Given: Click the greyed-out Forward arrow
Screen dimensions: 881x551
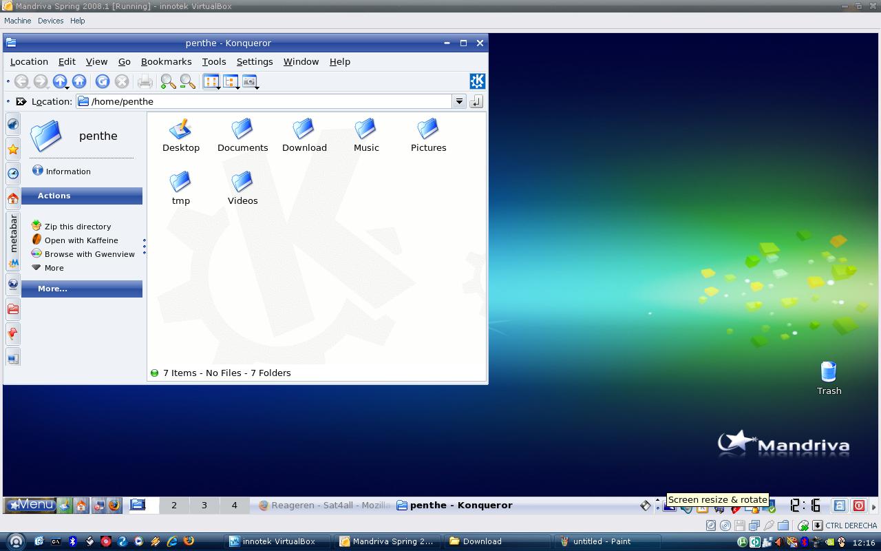Looking at the screenshot, I should tap(41, 81).
